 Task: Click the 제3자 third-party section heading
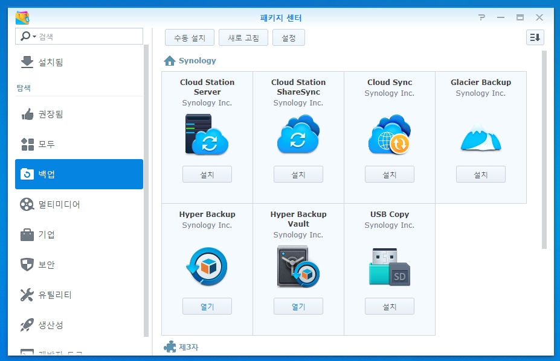click(x=188, y=347)
